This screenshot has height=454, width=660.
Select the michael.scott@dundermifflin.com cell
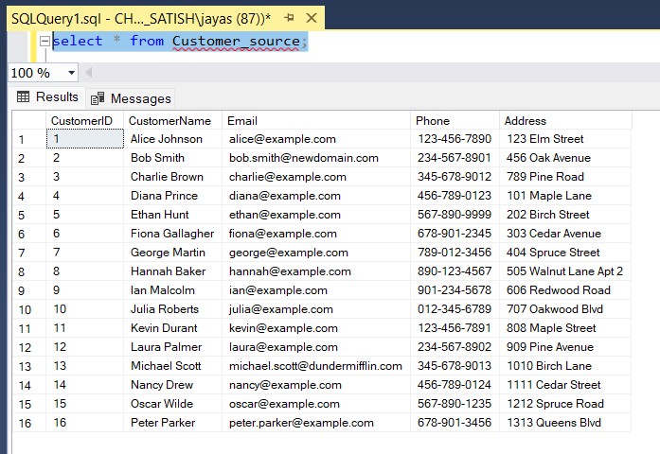316,366
